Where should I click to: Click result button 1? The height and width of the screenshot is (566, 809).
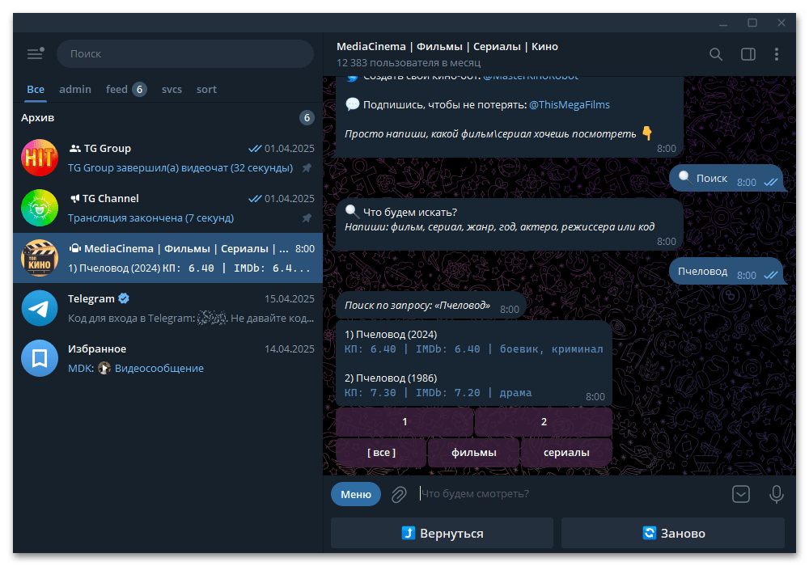tap(404, 421)
